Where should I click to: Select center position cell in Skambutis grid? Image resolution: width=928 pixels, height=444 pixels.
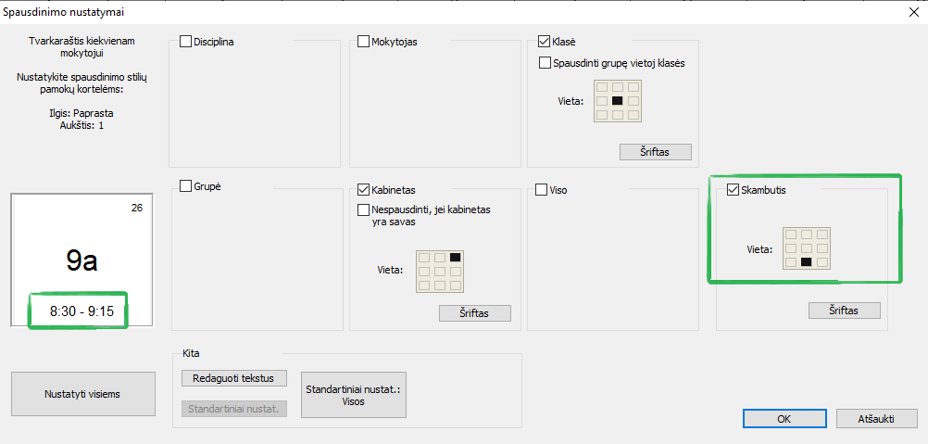click(x=806, y=248)
